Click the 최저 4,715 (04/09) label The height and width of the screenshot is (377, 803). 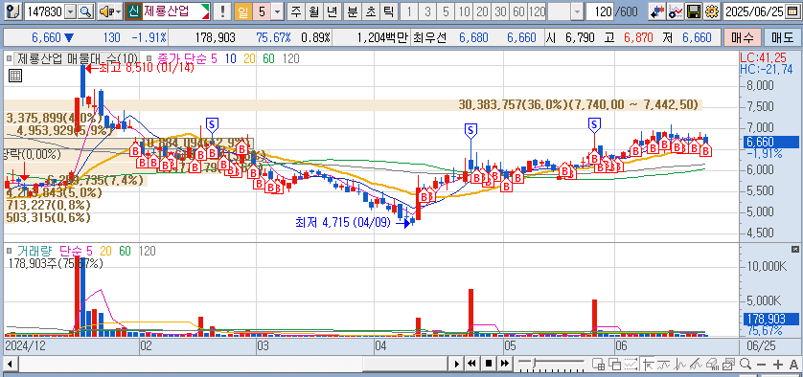tap(343, 222)
